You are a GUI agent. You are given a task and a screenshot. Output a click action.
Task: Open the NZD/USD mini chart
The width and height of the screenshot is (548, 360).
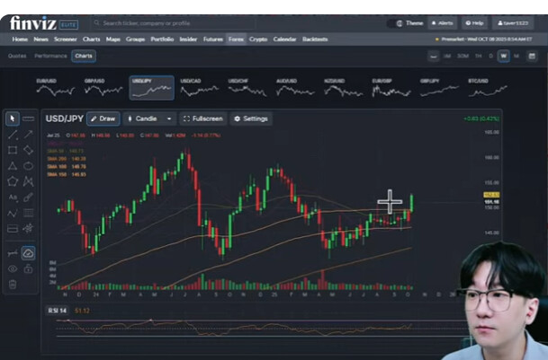pos(343,88)
